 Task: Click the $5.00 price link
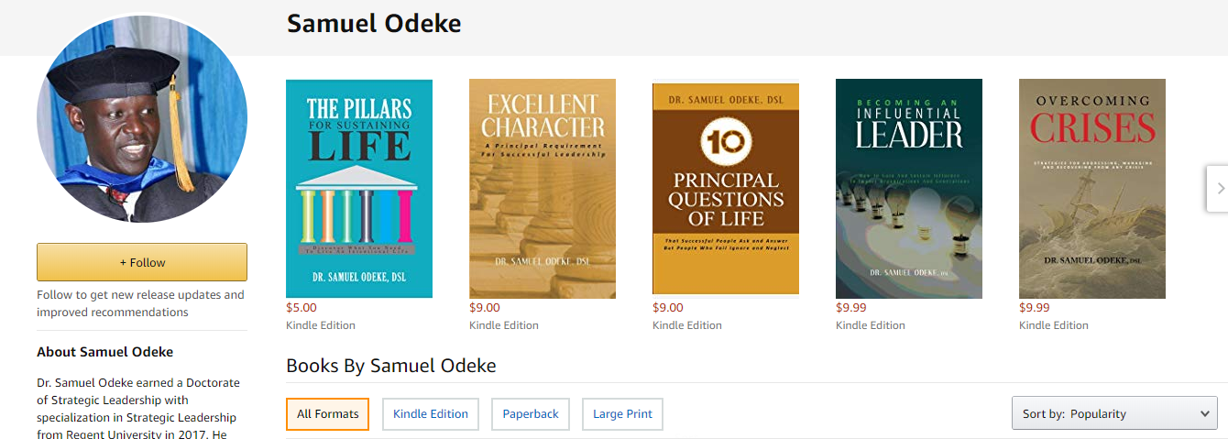coord(302,308)
